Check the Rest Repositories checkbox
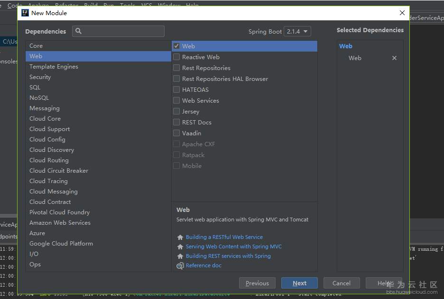444x299 pixels. point(176,68)
